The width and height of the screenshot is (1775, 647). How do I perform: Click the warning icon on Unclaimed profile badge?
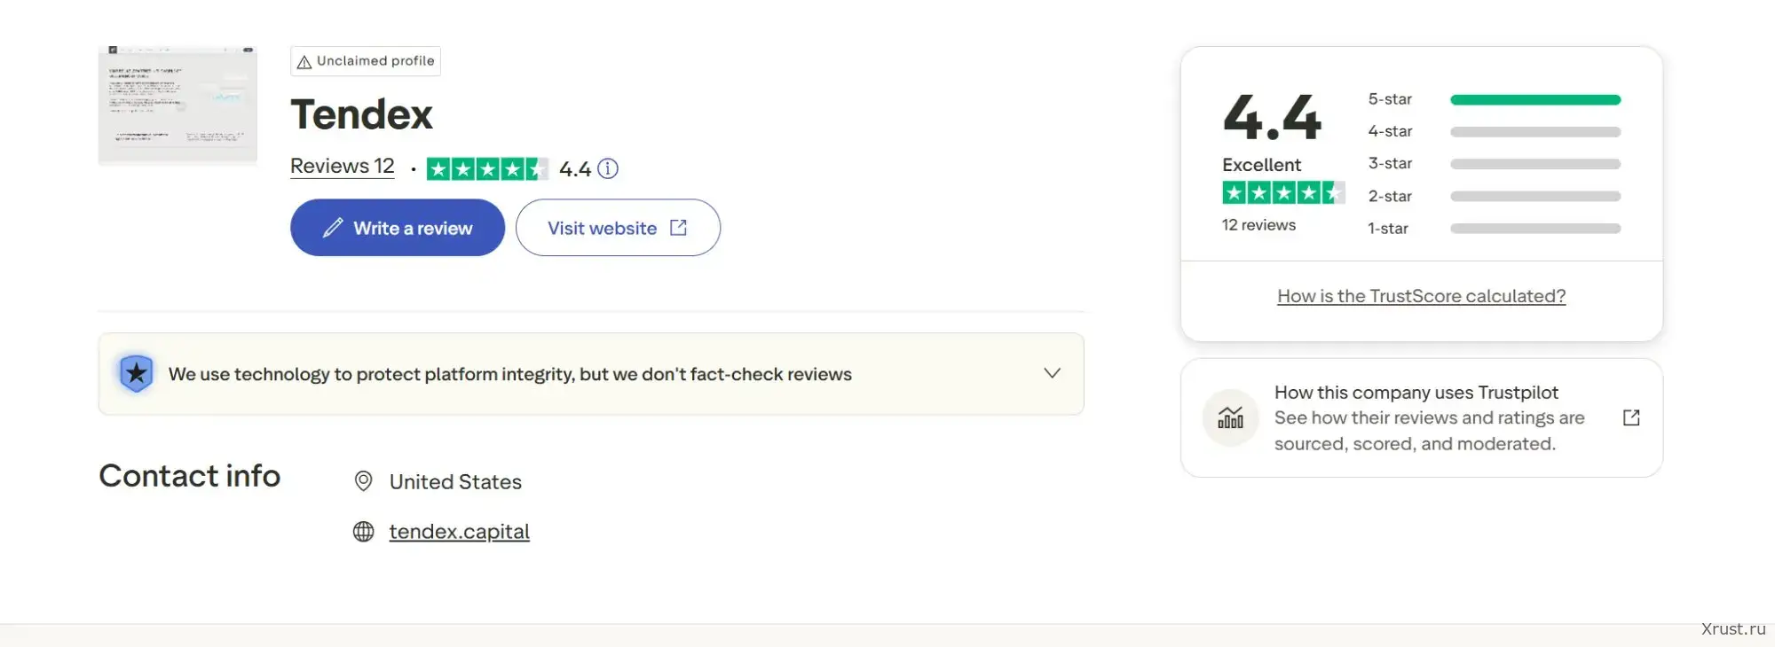point(304,62)
